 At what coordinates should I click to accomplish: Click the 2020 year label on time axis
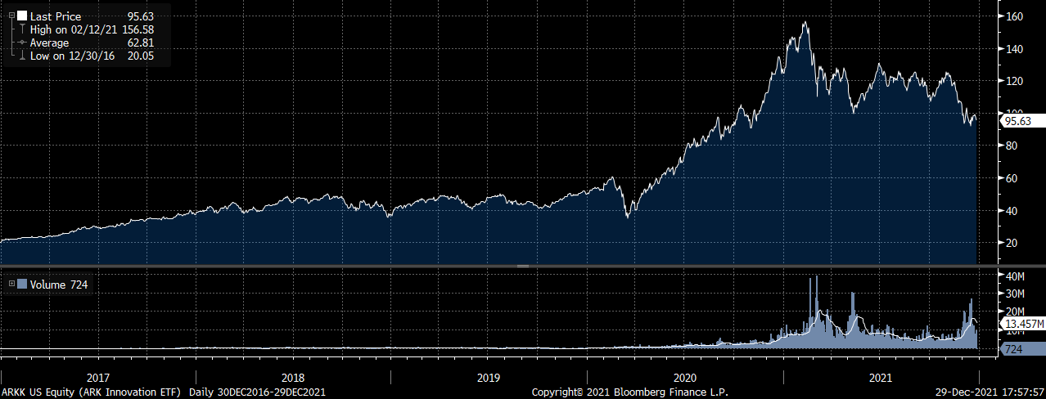684,378
